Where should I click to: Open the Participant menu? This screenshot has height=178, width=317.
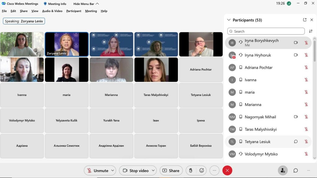[x=74, y=11]
